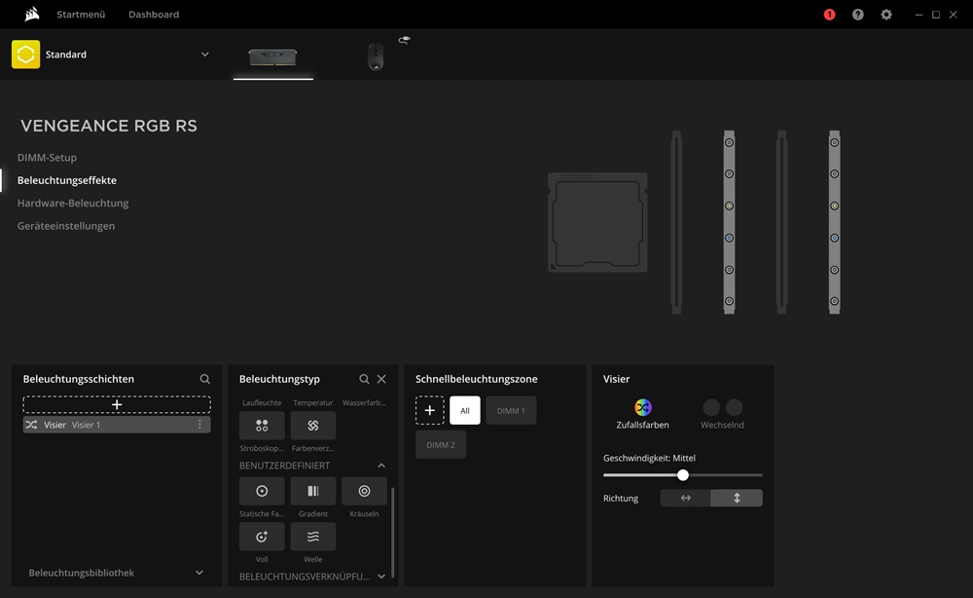Open search in Beleuchtungsschichten panel
The width and height of the screenshot is (973, 598).
(205, 379)
